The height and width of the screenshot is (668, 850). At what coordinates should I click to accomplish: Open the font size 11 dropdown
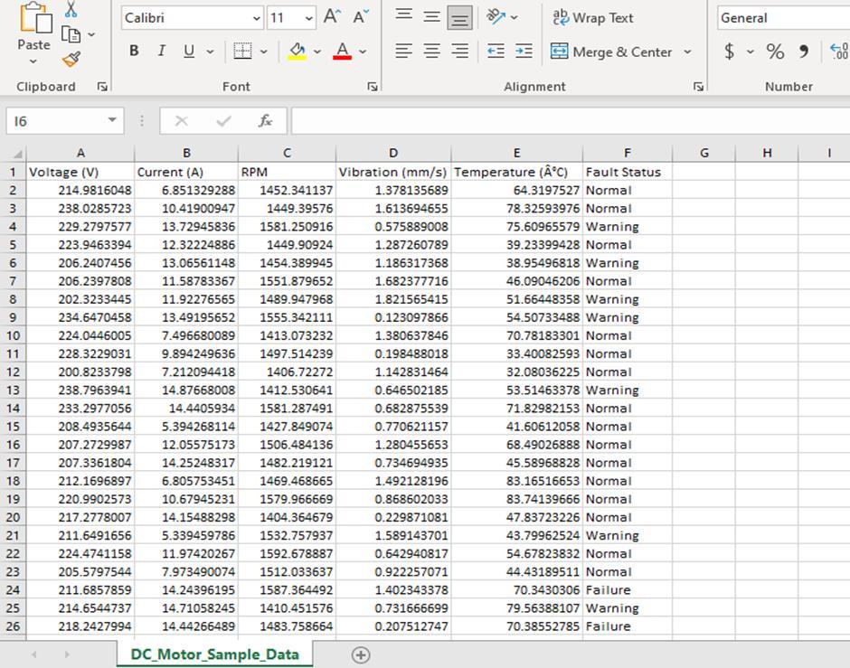point(308,18)
